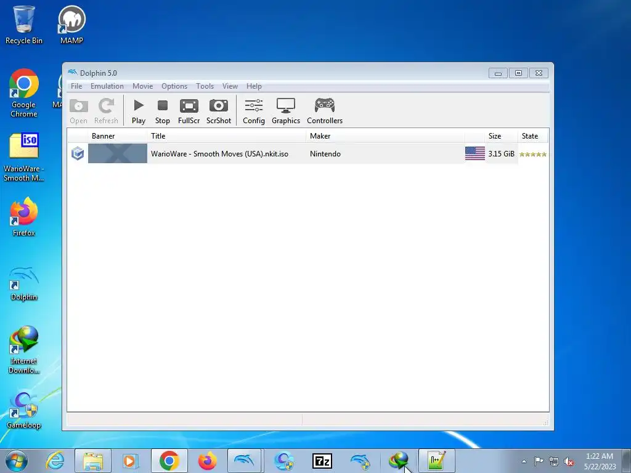631x473 pixels.
Task: Show hidden system tray icons
Action: click(x=524, y=461)
